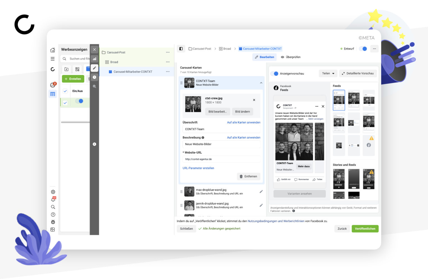428x279 pixels.
Task: Open the performance chart icon in the toolbar
Action: tap(94, 59)
